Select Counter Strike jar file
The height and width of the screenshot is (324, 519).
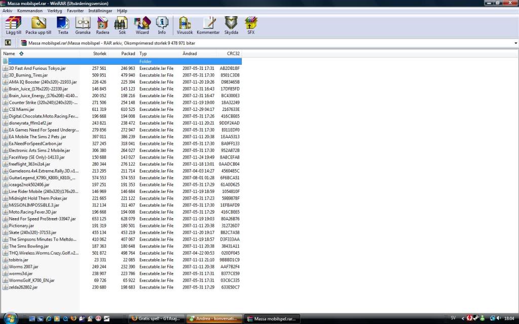[x=44, y=102]
